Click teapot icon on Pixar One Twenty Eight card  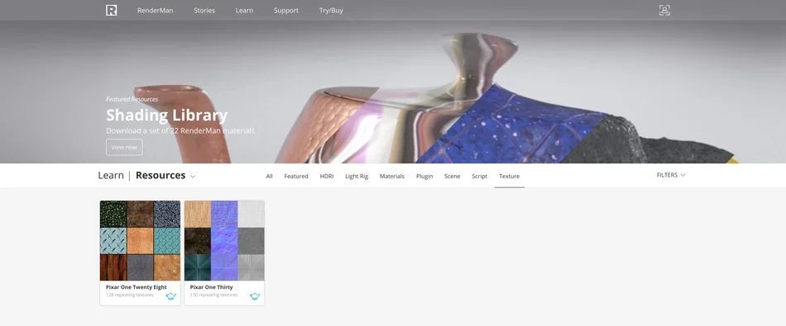[171, 296]
